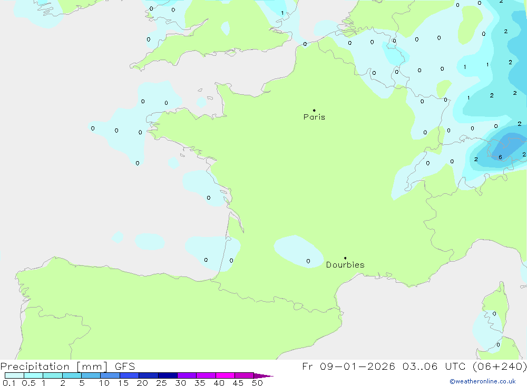Click the Dourbies location dot marker
The width and height of the screenshot is (527, 386).
coord(345,258)
